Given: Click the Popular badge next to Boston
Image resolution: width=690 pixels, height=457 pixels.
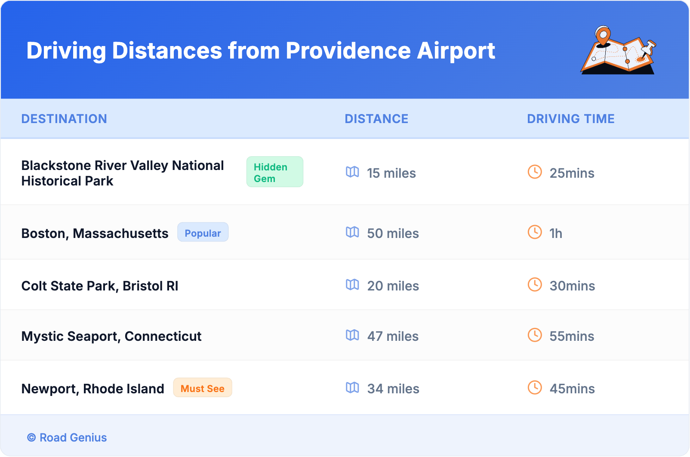Looking at the screenshot, I should point(203,233).
